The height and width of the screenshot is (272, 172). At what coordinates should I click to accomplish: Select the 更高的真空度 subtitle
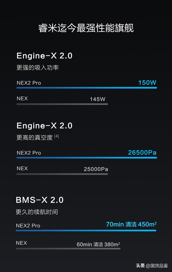coord(35,138)
